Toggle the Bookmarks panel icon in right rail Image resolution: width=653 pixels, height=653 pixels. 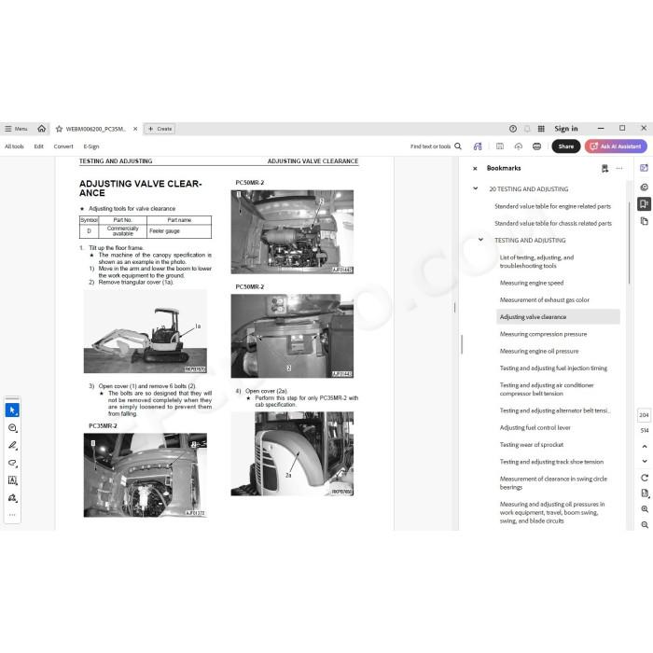[644, 204]
